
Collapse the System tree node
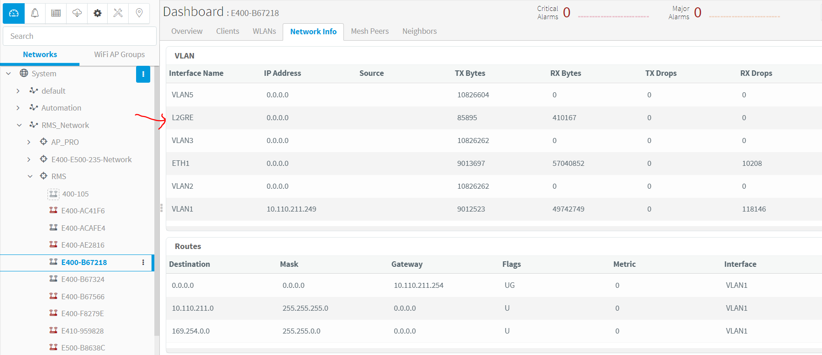pyautogui.click(x=8, y=74)
